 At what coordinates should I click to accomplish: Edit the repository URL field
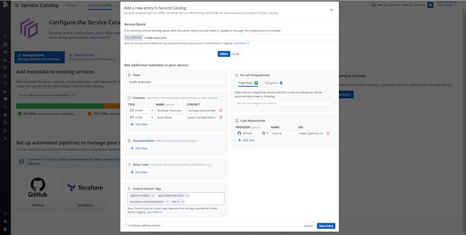click(x=311, y=133)
